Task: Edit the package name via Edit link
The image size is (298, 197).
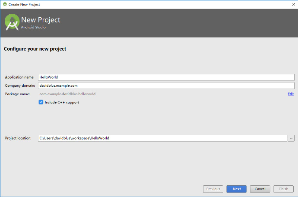Action: [x=291, y=94]
